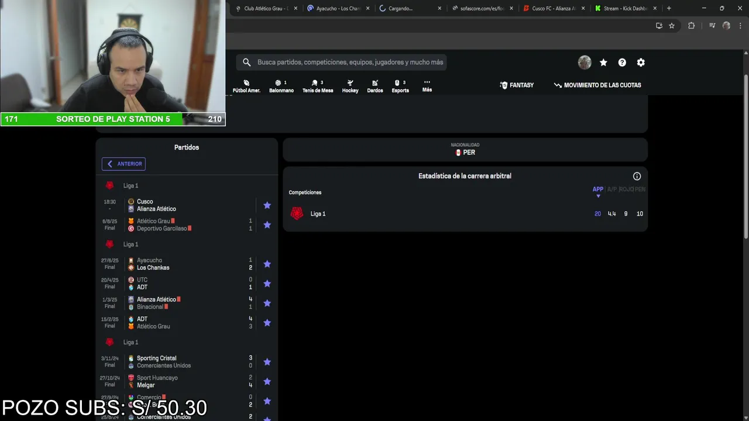
Task: Sort statistics by A/P column
Action: pos(611,189)
